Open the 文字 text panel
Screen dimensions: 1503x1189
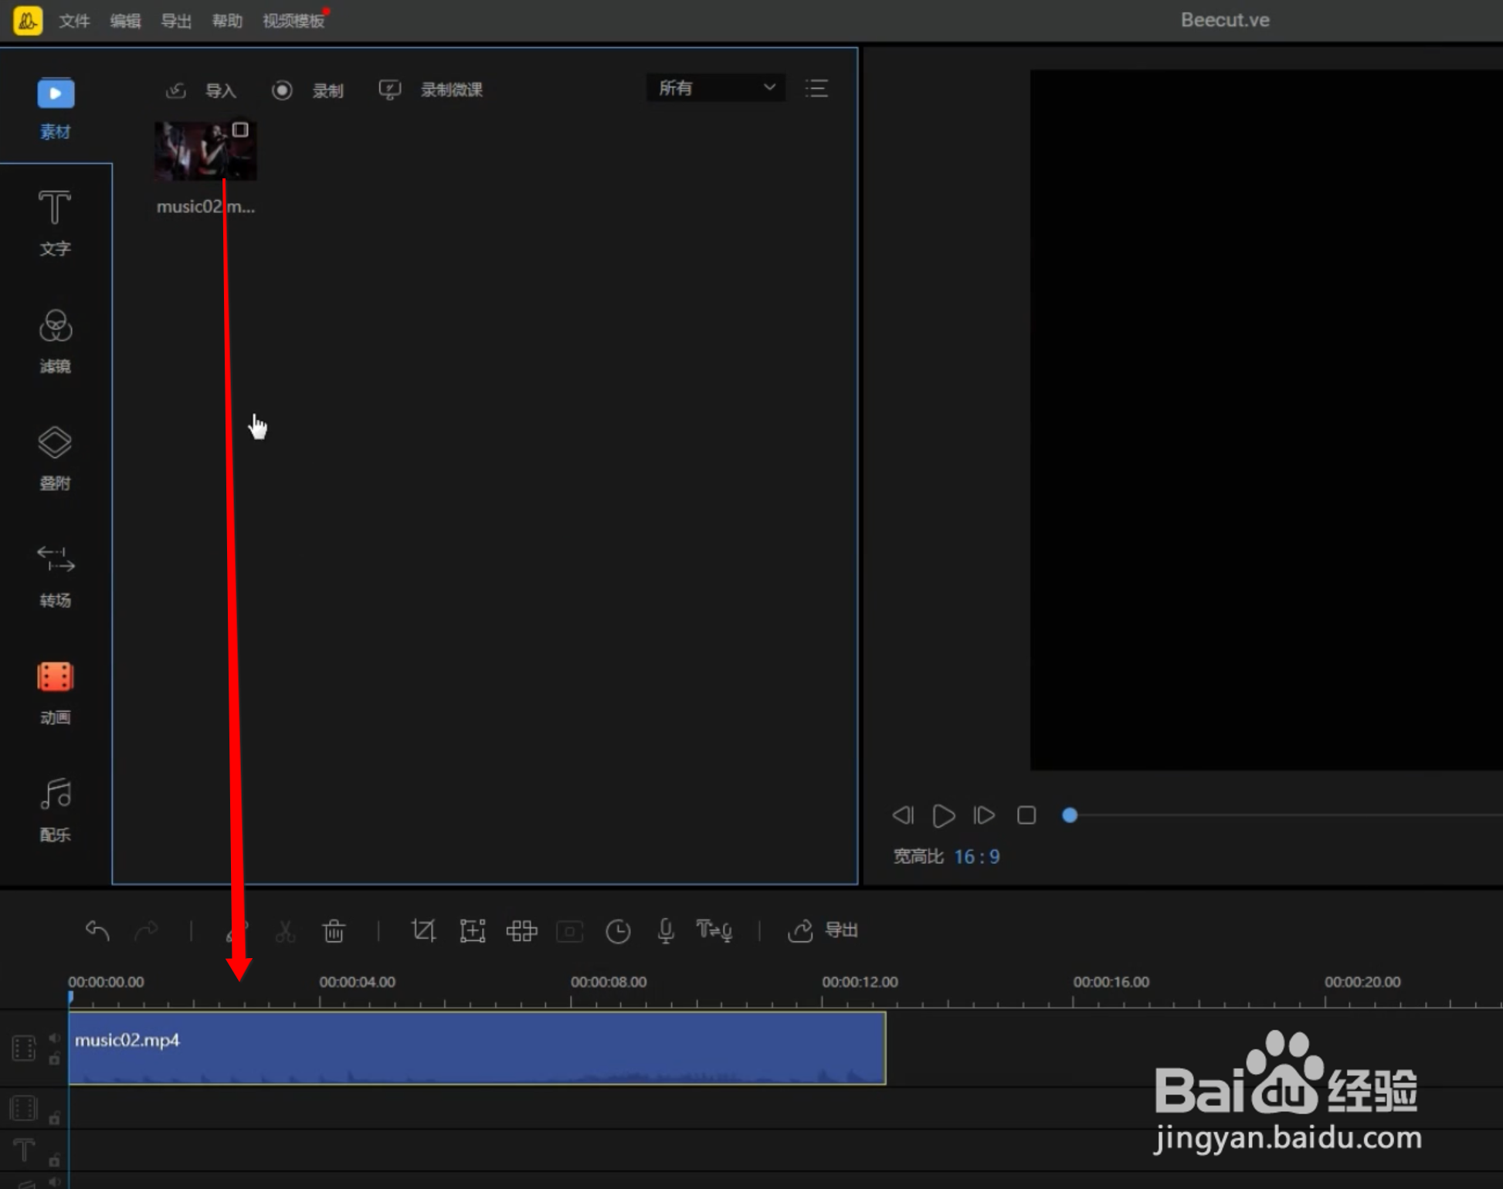pyautogui.click(x=55, y=222)
